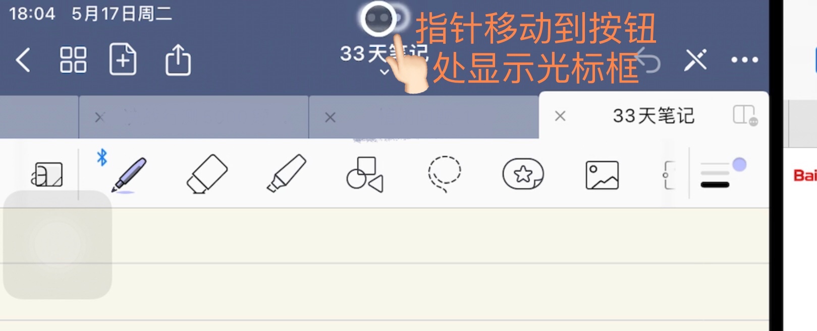
Task: Select the shapes tool
Action: tap(365, 174)
